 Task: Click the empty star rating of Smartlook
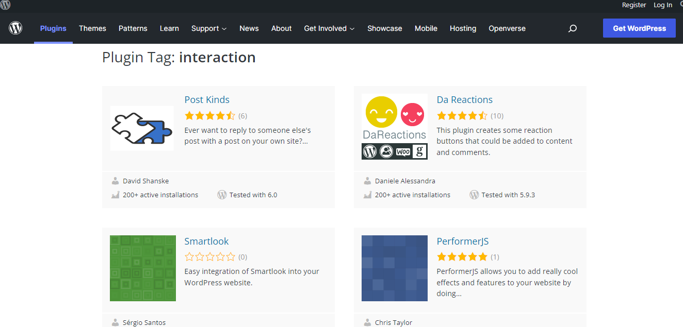pyautogui.click(x=209, y=257)
